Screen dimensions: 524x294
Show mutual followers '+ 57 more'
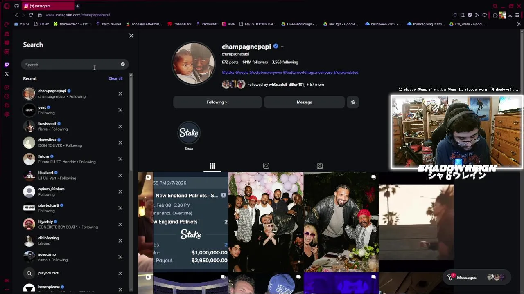point(315,85)
